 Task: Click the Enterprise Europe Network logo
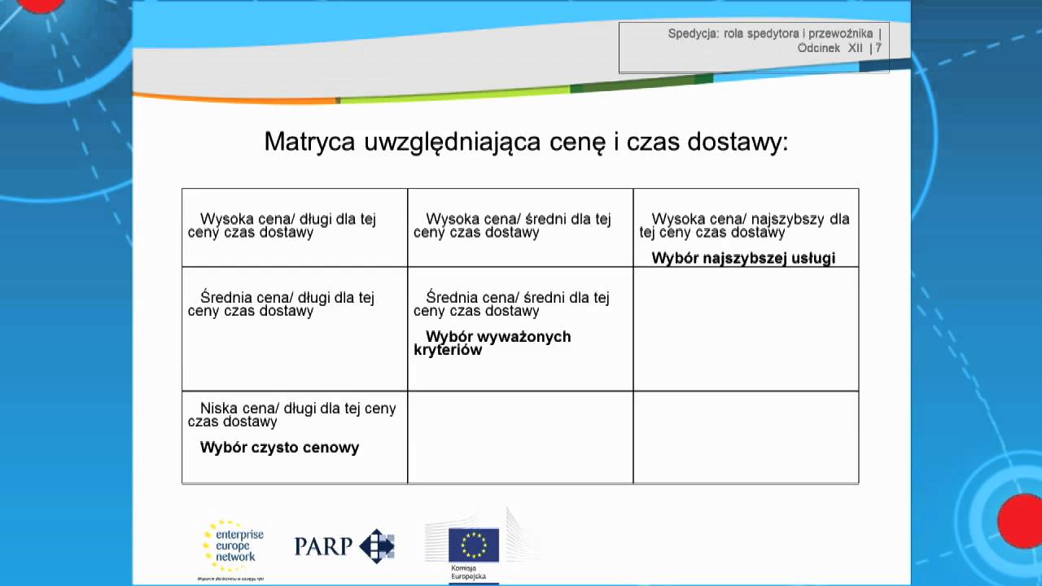[x=232, y=549]
